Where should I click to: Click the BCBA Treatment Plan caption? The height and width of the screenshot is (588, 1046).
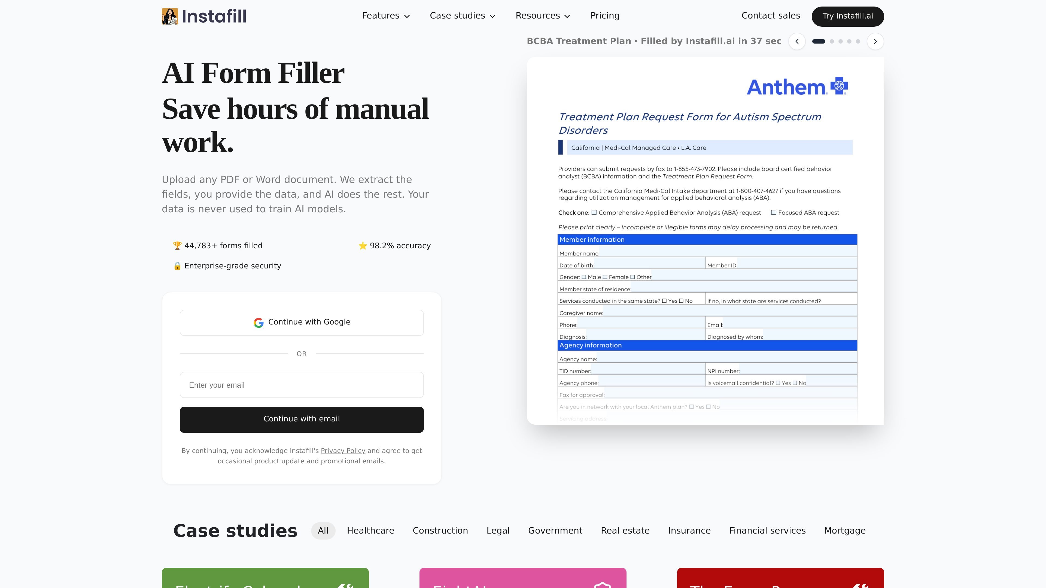pos(654,41)
